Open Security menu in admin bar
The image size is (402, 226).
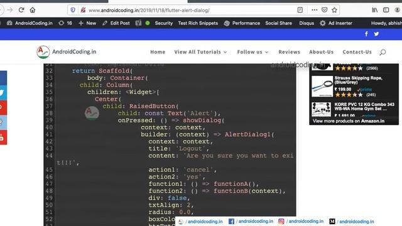(163, 23)
